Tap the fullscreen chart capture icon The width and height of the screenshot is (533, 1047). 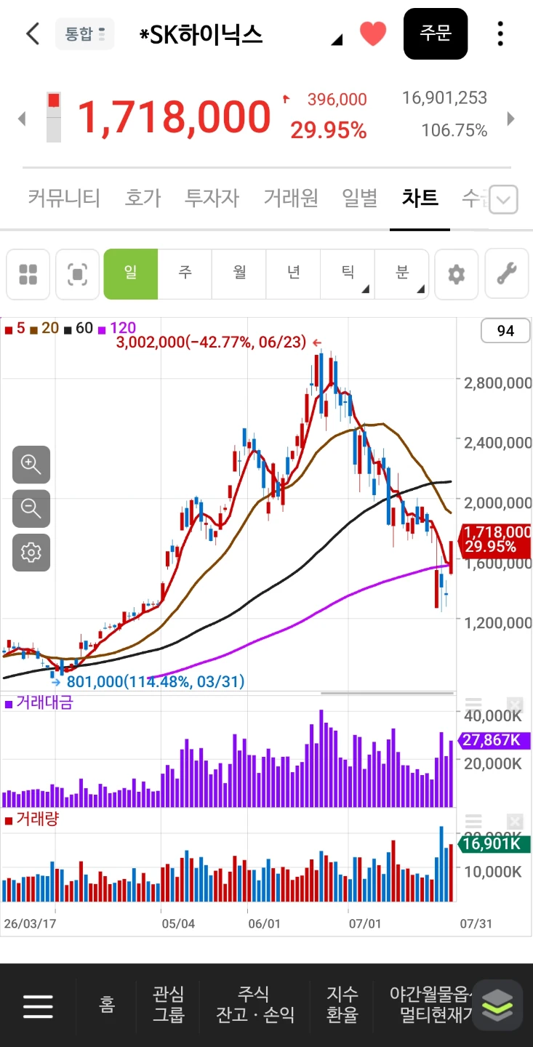[x=78, y=274]
